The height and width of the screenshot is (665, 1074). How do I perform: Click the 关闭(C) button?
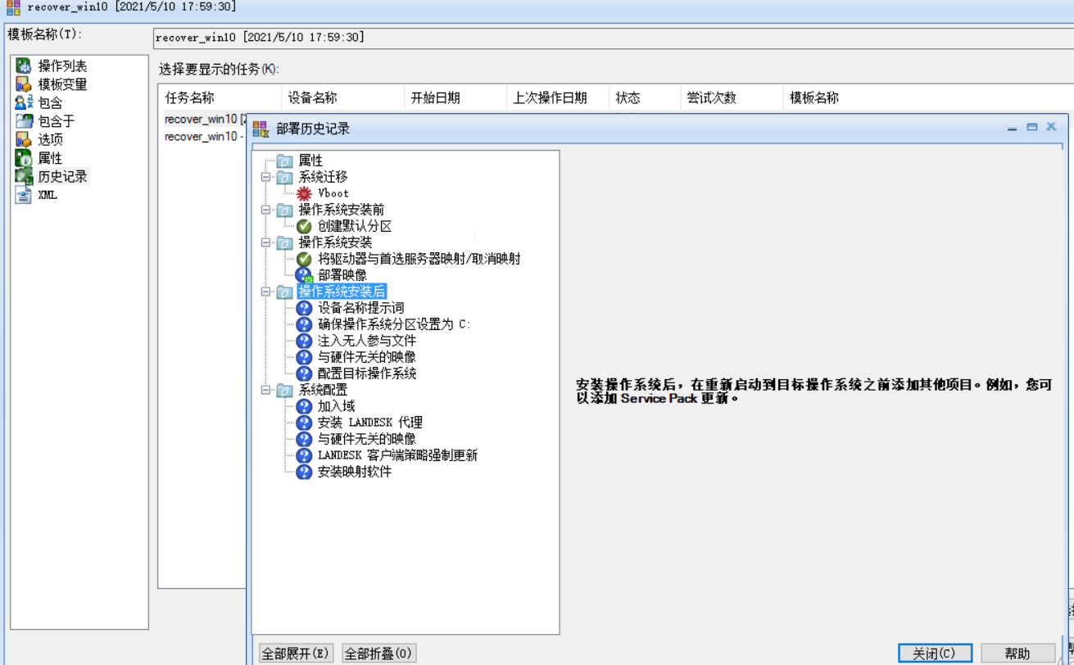click(x=935, y=653)
